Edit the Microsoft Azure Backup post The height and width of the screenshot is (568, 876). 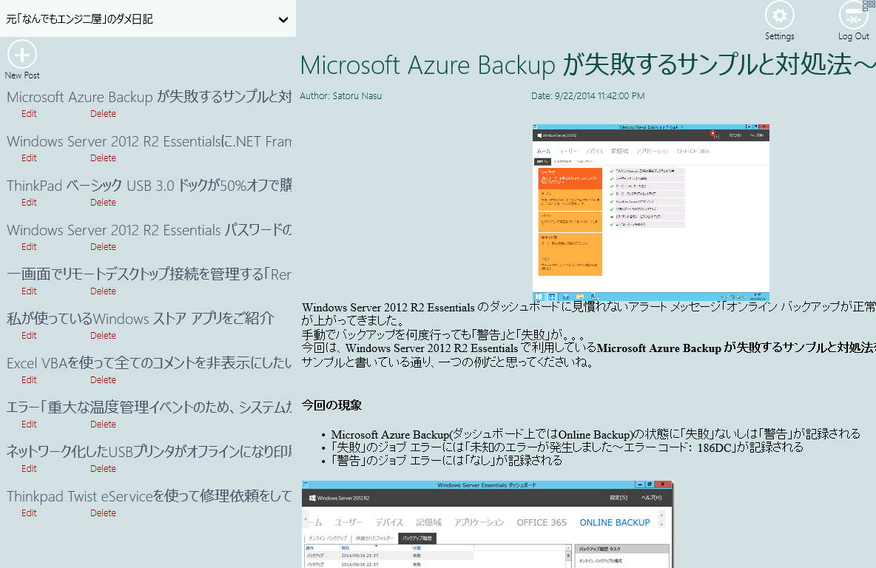(29, 113)
